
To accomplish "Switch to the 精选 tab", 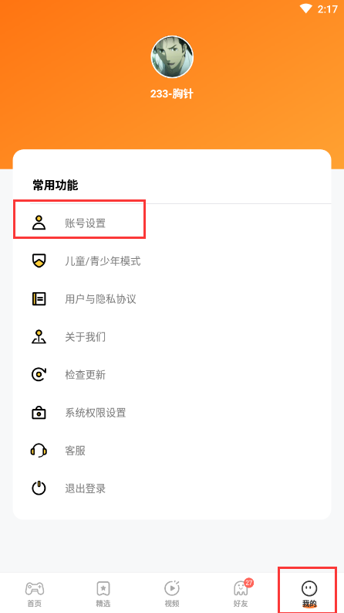I will tap(103, 593).
